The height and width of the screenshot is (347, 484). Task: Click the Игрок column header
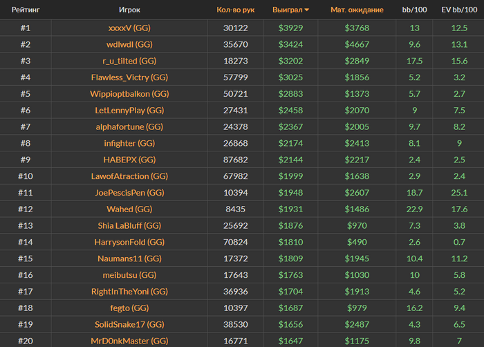click(129, 10)
